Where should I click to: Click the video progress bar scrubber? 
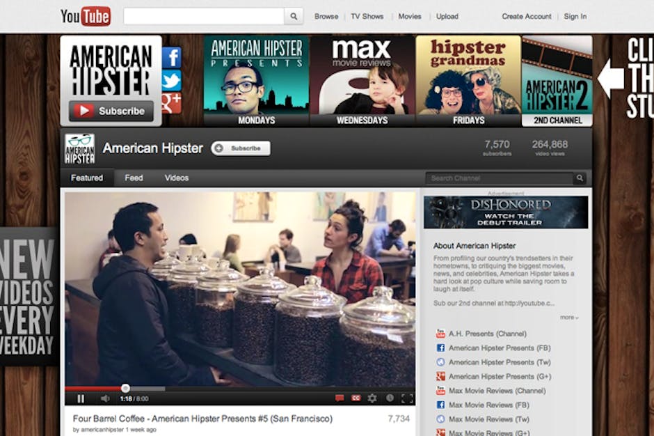(125, 388)
